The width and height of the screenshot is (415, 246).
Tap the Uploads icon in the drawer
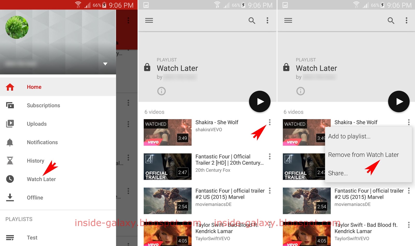pos(10,124)
